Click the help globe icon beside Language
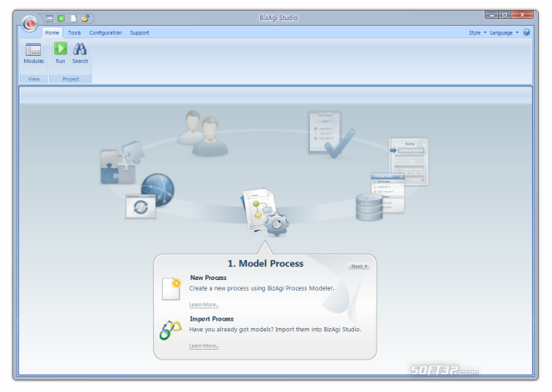 coord(526,32)
